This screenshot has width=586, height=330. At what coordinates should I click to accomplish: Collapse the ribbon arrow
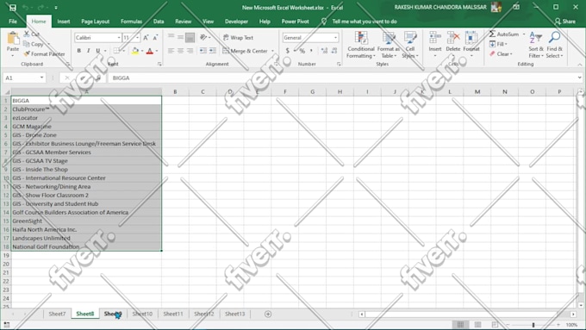coord(580,65)
